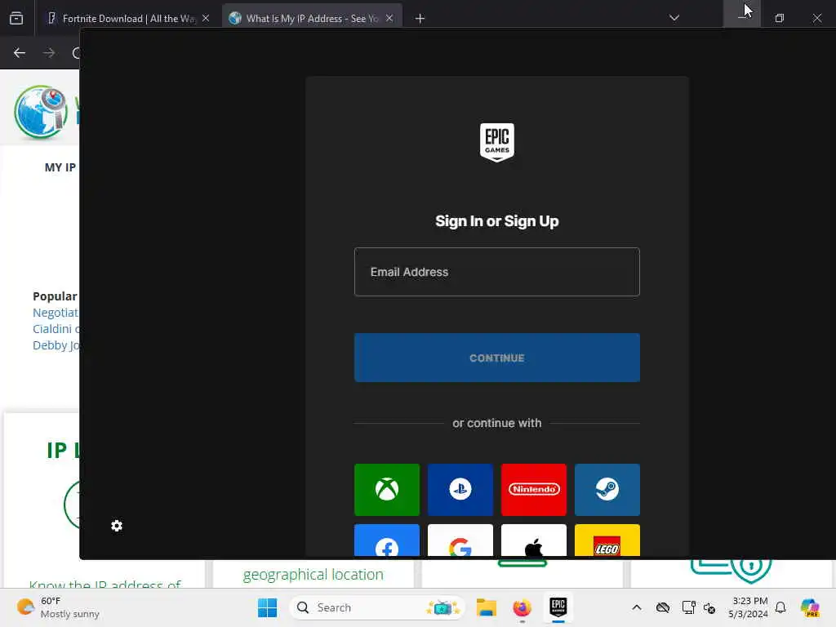Open the MY IP menu item
Viewport: 836px width, 627px height.
60,167
